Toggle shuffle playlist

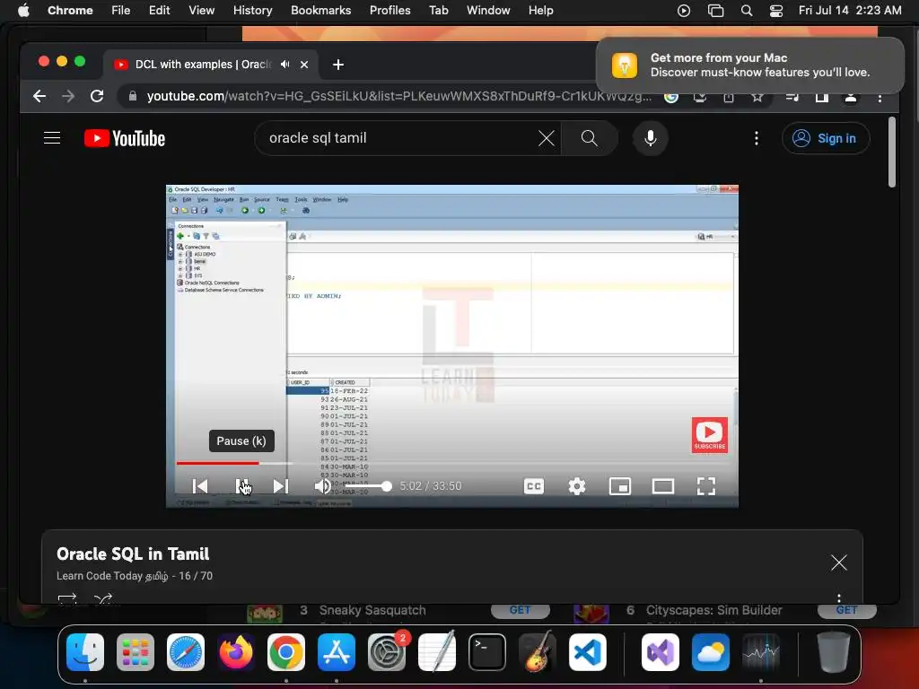[x=103, y=598]
